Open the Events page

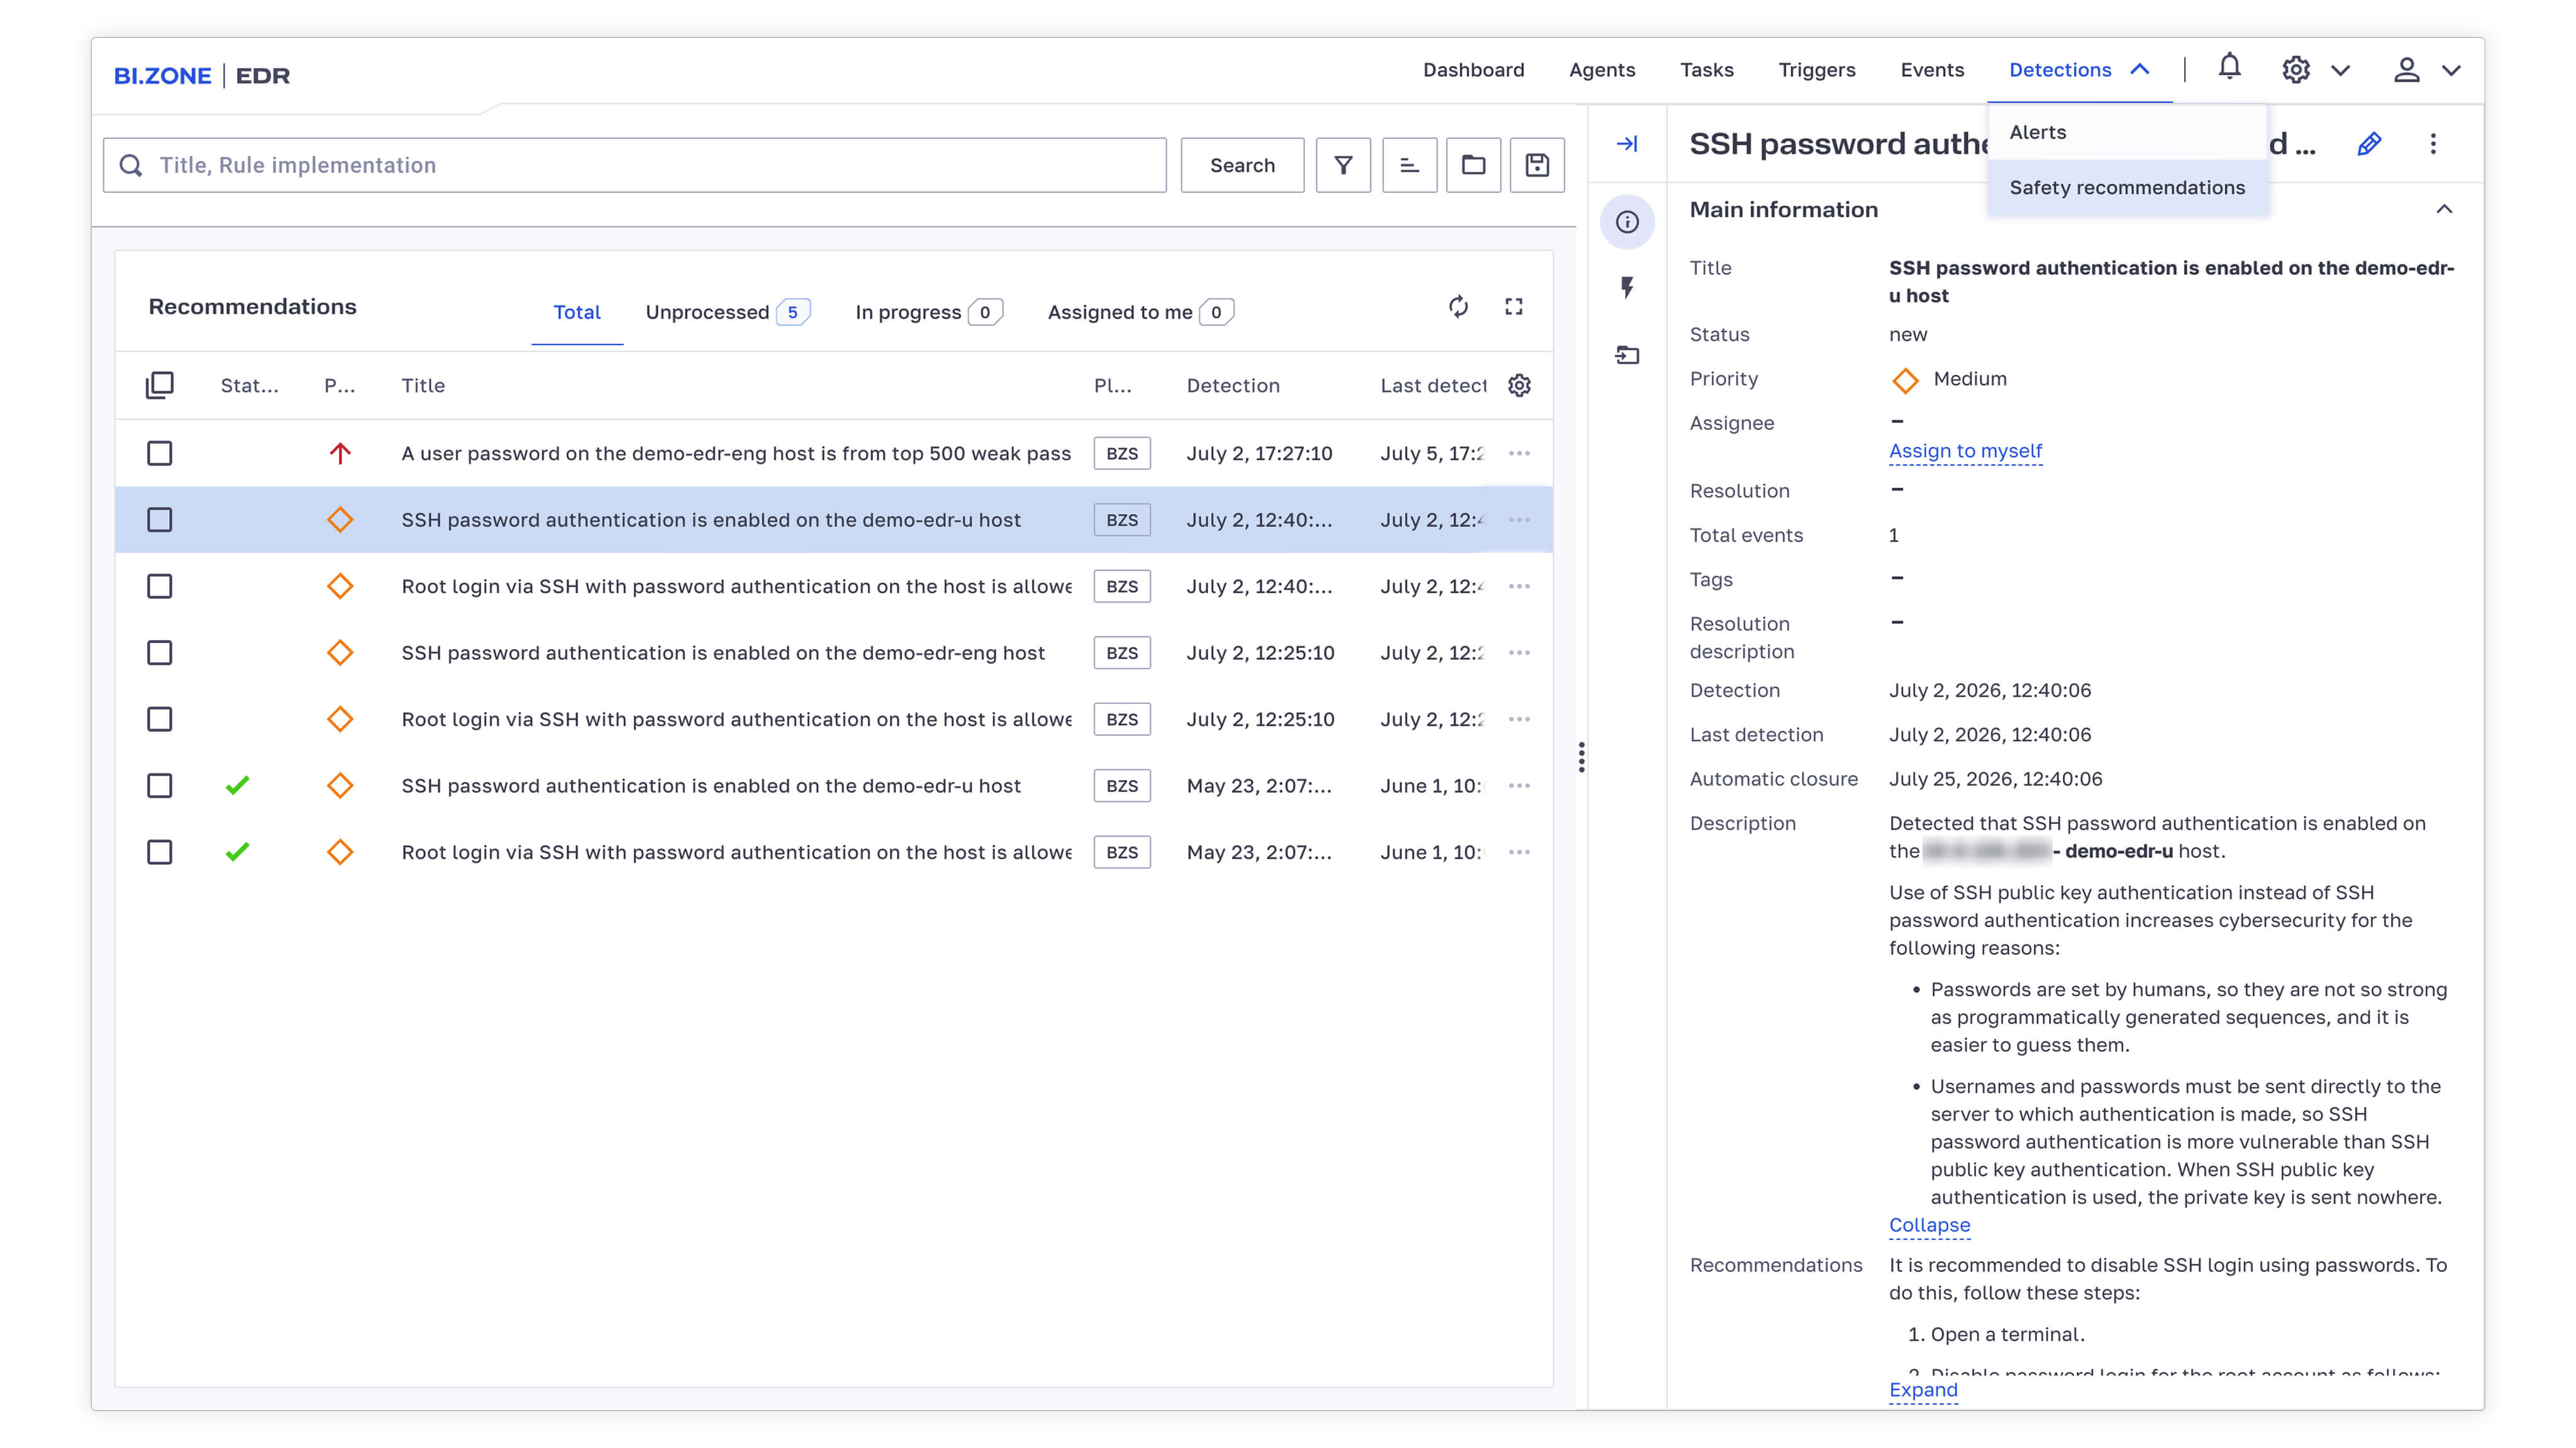(1932, 70)
